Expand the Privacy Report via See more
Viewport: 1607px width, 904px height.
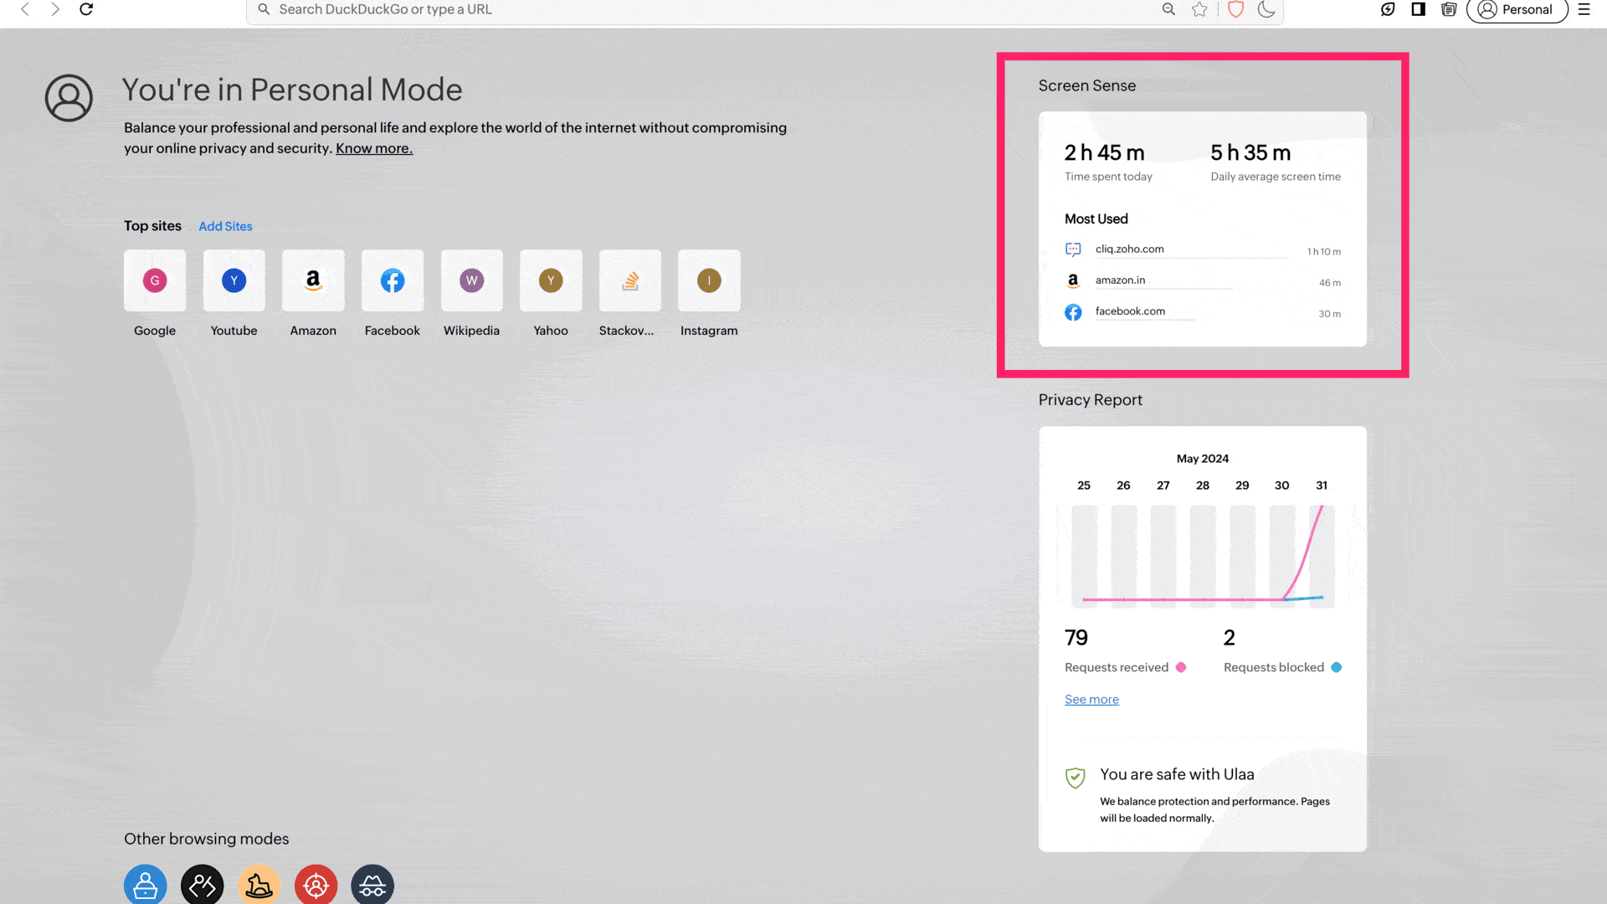pos(1091,699)
